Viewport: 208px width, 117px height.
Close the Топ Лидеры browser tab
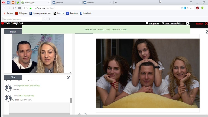49,3
